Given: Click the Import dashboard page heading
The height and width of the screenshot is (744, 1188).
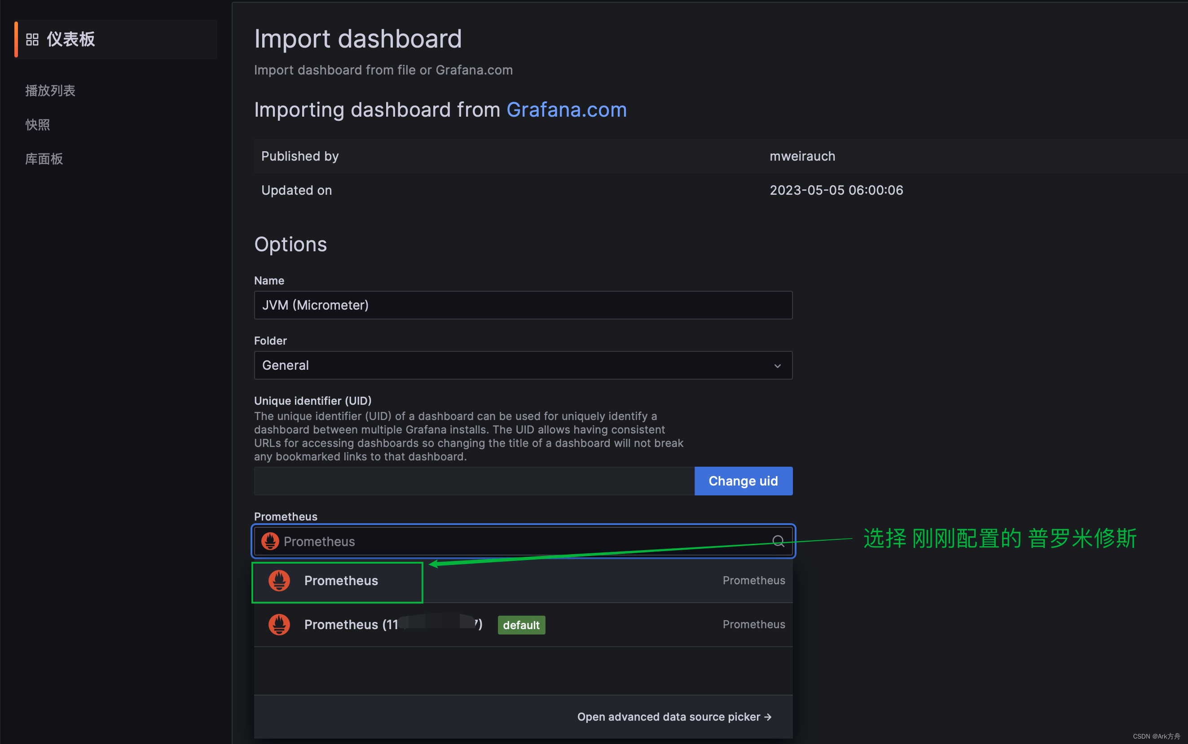Looking at the screenshot, I should click(x=358, y=39).
